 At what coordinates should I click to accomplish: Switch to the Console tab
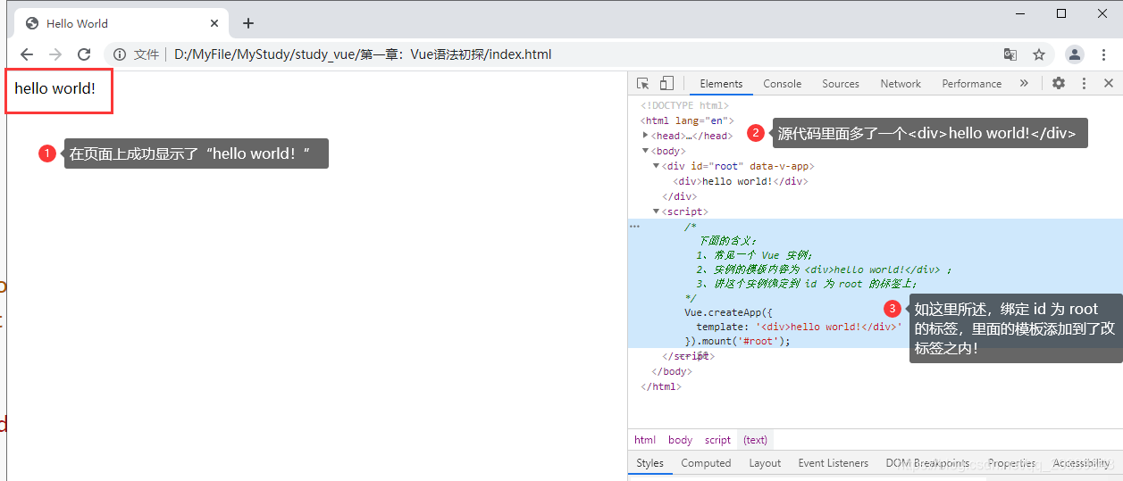point(783,83)
